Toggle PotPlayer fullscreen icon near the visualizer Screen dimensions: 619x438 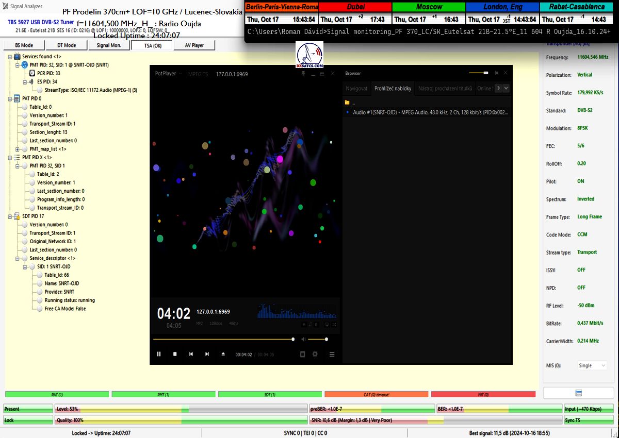click(x=336, y=325)
